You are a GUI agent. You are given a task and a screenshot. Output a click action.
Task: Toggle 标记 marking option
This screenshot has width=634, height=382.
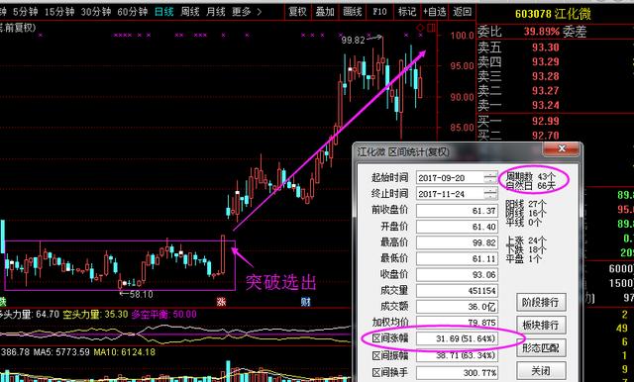(407, 12)
